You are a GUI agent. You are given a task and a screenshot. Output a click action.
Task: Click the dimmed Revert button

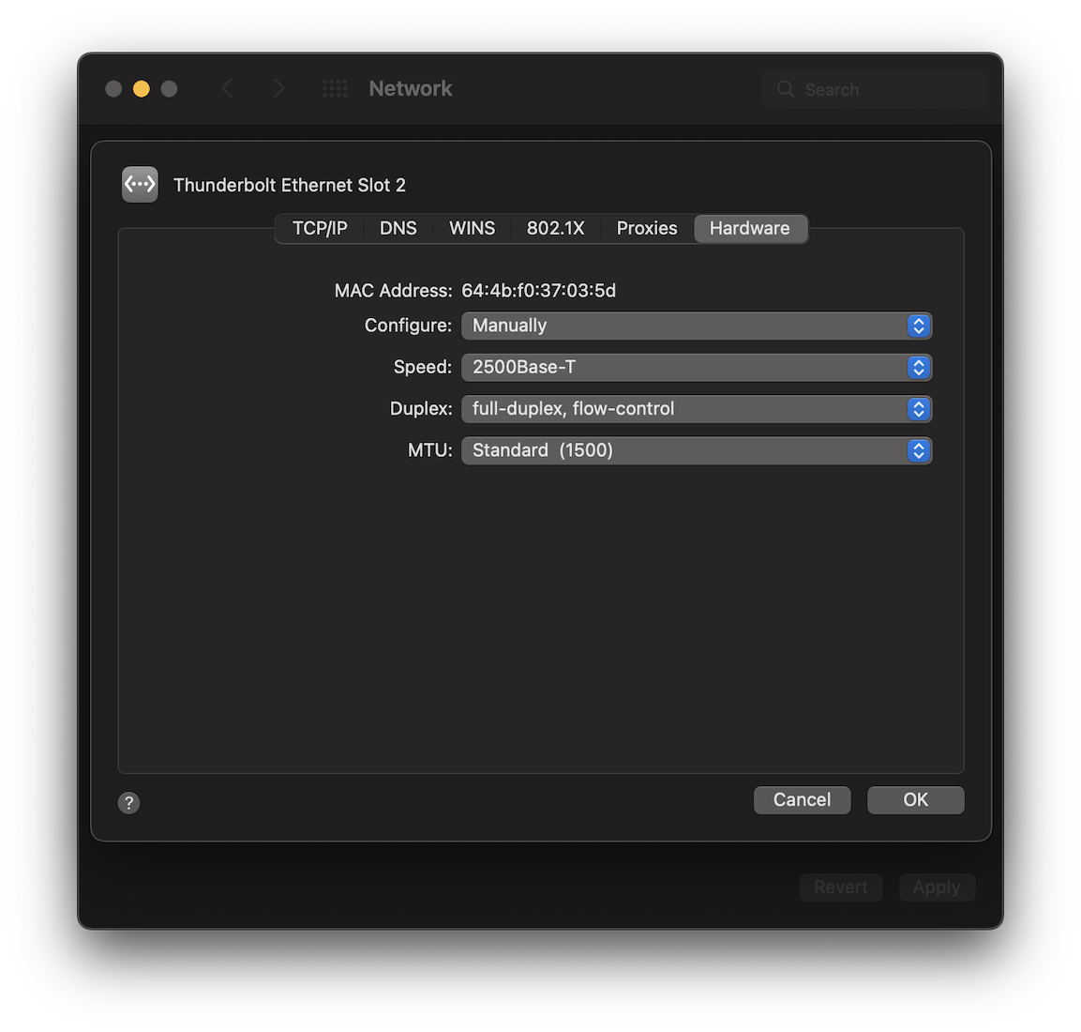tap(841, 888)
